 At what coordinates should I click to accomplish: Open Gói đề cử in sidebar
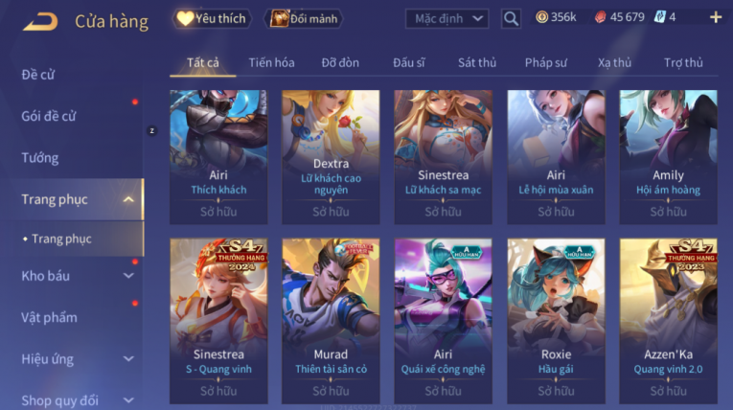49,116
